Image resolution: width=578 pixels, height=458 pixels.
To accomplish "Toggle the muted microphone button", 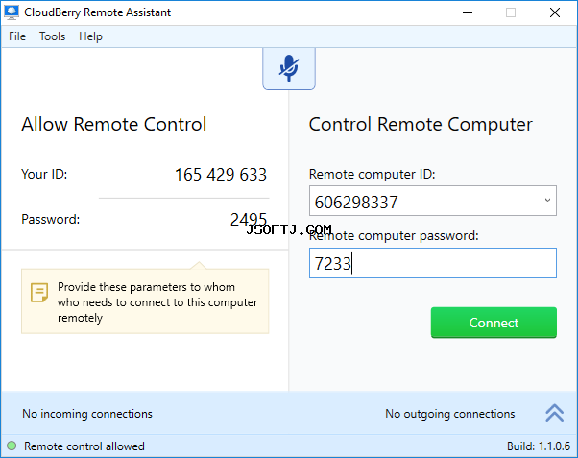I will (289, 68).
